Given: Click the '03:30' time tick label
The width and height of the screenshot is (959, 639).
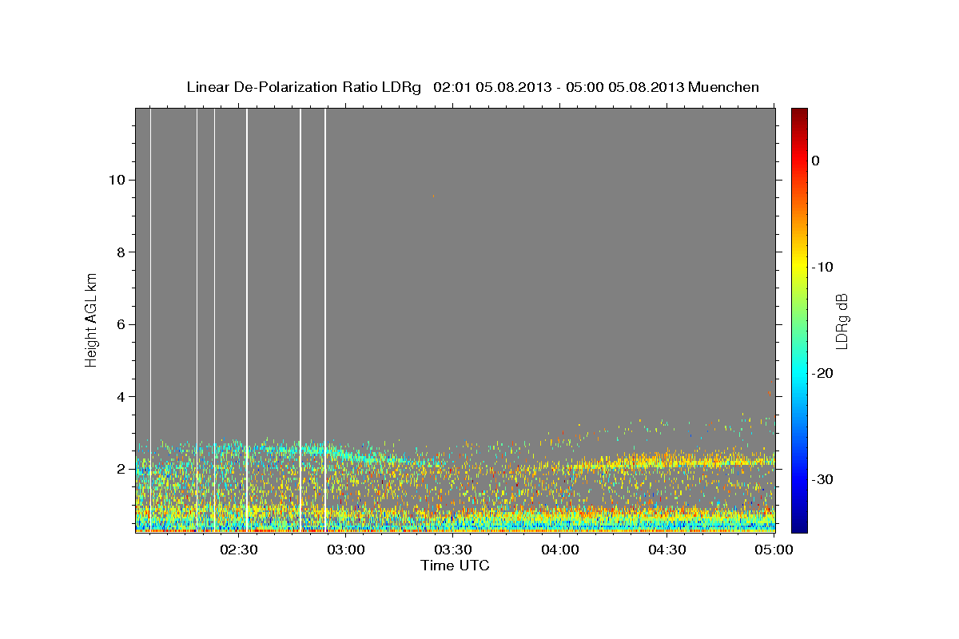Looking at the screenshot, I should pyautogui.click(x=453, y=550).
